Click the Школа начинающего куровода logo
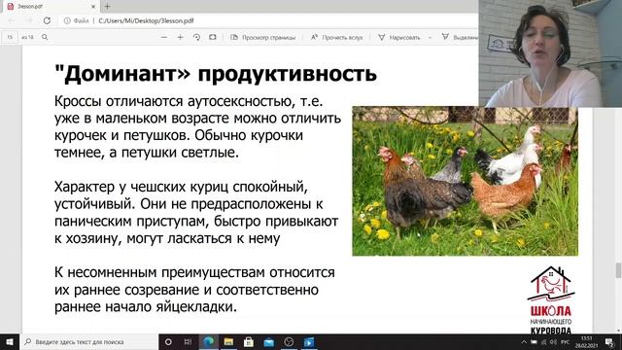Screen dimensions: 622x350 551,300
